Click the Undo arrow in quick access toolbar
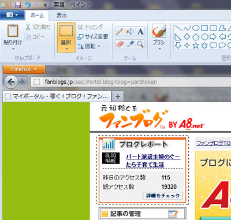The width and height of the screenshot is (231, 220). [28, 5]
